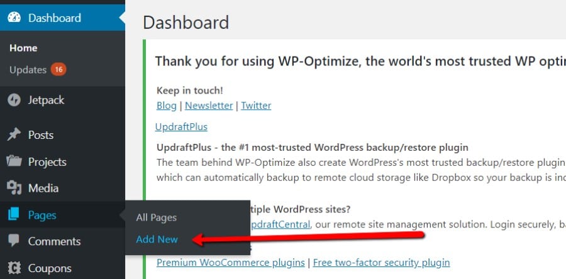The image size is (566, 279).
Task: Click the UpdraftCentral link
Action: point(279,224)
